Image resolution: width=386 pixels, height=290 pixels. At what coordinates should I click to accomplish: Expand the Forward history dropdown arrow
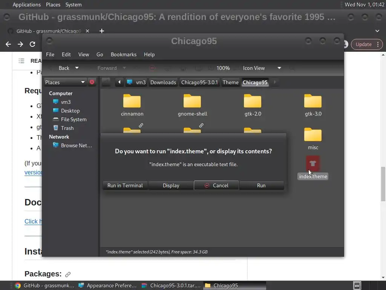pyautogui.click(x=124, y=68)
